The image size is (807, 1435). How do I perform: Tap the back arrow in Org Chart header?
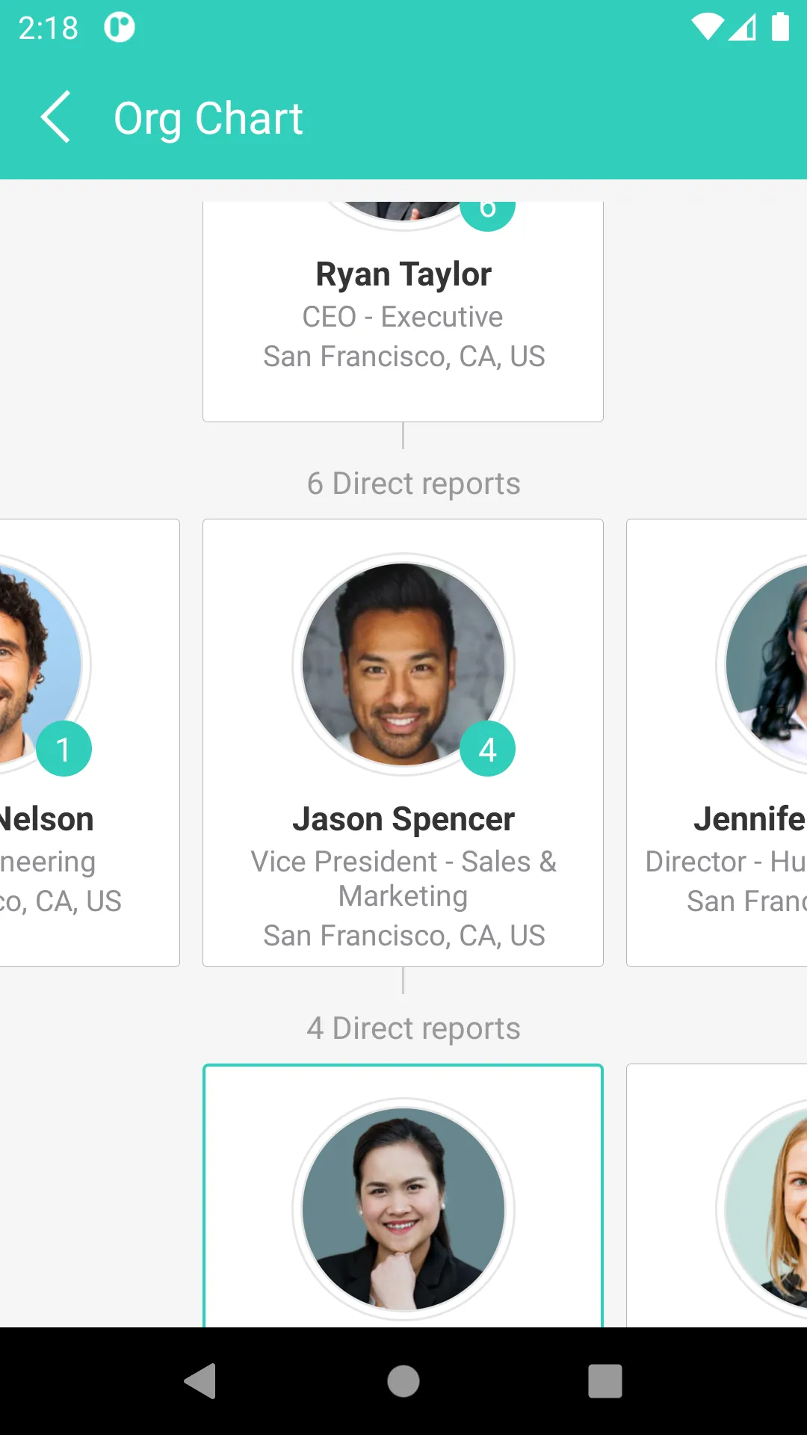coord(55,117)
